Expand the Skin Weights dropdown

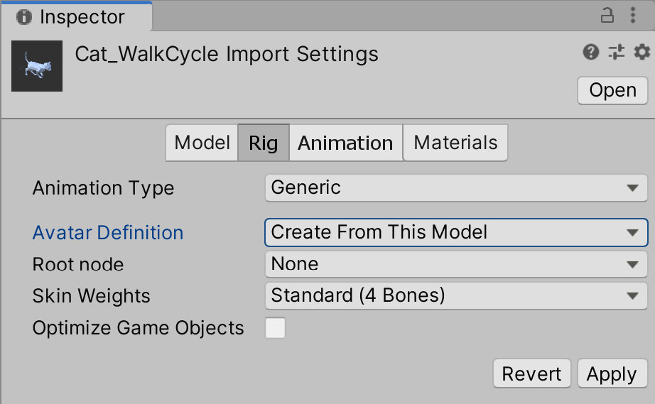455,295
